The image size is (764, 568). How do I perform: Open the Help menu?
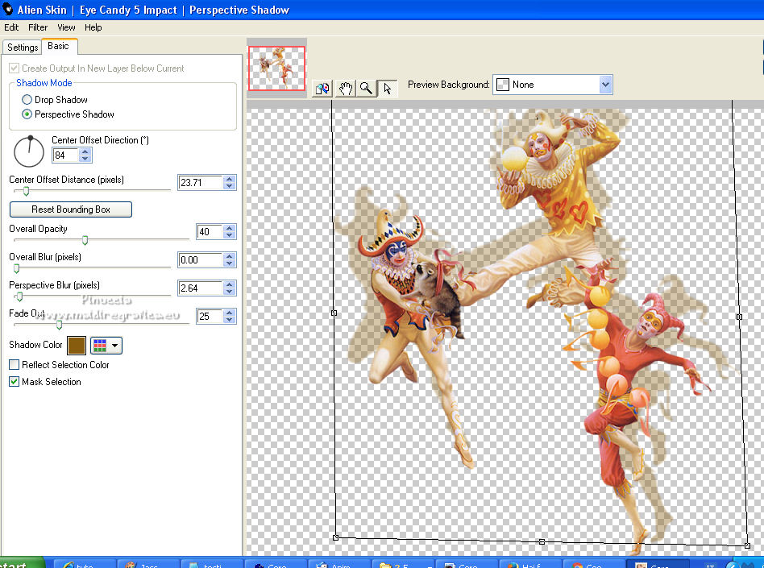(x=93, y=27)
